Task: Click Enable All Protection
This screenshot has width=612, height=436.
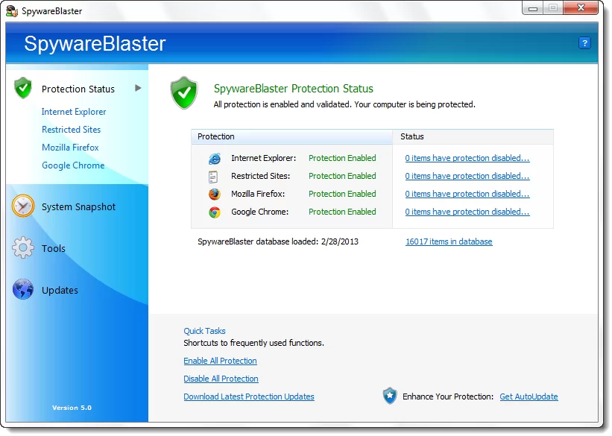Action: [x=220, y=360]
